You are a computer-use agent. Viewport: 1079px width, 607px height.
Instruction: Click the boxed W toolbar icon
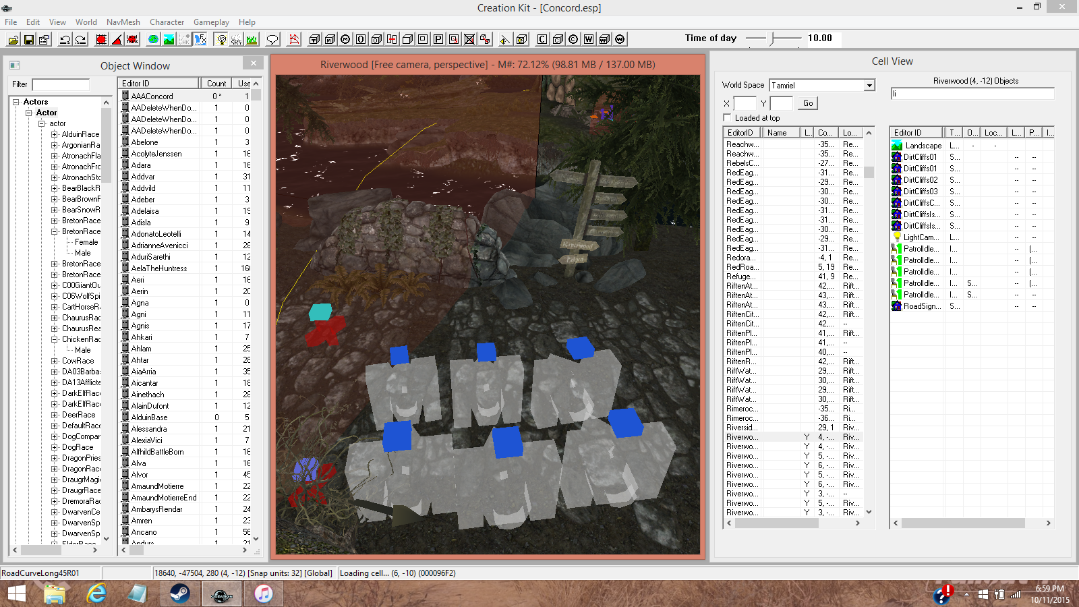pyautogui.click(x=589, y=39)
